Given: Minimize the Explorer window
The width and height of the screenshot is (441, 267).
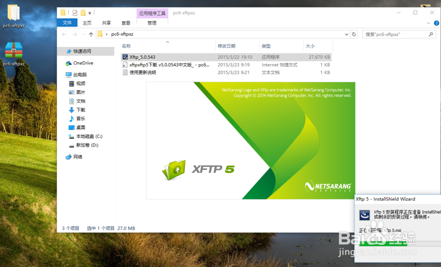Looking at the screenshot, I should click(399, 13).
